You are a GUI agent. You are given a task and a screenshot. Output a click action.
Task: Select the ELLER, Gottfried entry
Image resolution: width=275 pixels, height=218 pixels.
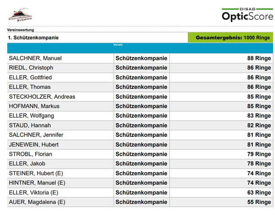tap(31, 77)
